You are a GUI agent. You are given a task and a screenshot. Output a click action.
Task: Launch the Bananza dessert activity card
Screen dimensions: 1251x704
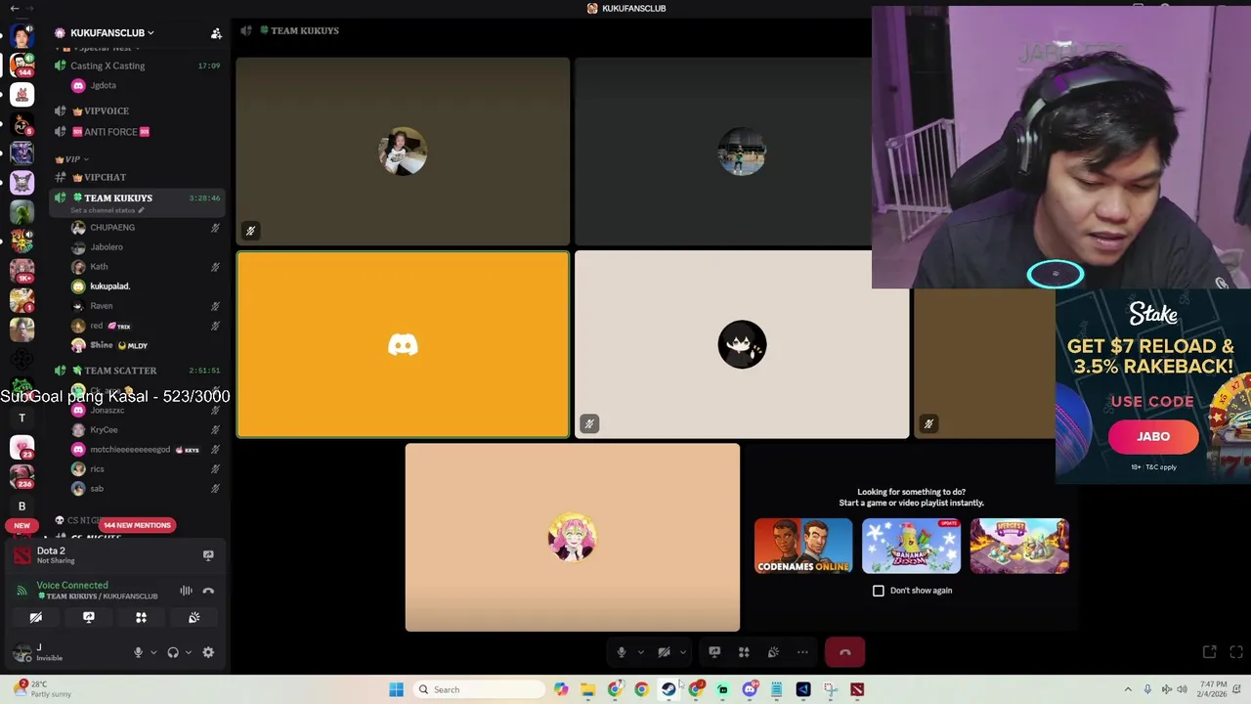click(x=911, y=546)
